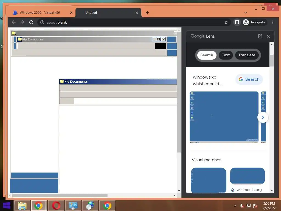
Task: Click the folder icon on the topmost gray title bar
Action: (14, 33)
